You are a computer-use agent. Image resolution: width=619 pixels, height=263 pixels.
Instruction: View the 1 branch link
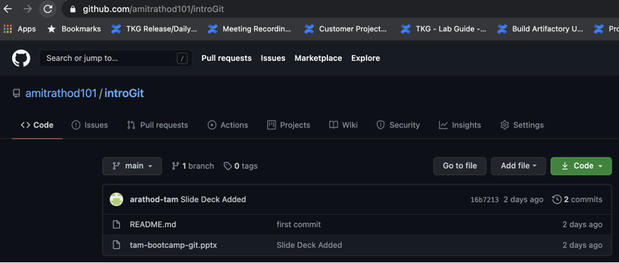click(192, 166)
